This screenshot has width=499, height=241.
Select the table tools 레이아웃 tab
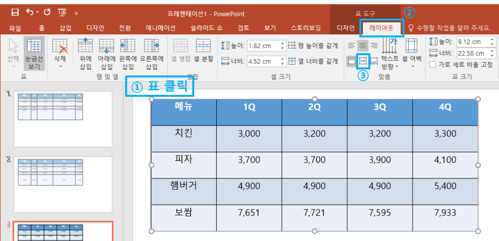pyautogui.click(x=382, y=28)
